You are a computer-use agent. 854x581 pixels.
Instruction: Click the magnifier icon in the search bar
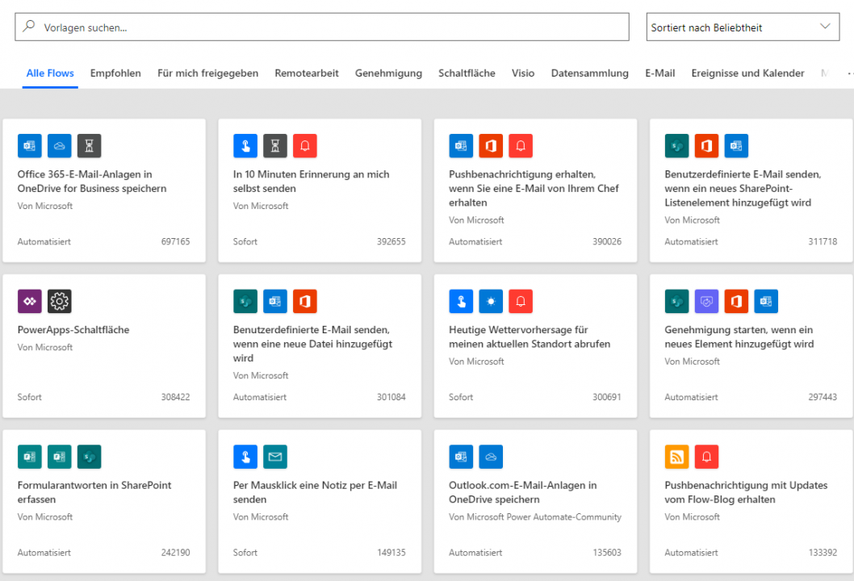coord(29,27)
